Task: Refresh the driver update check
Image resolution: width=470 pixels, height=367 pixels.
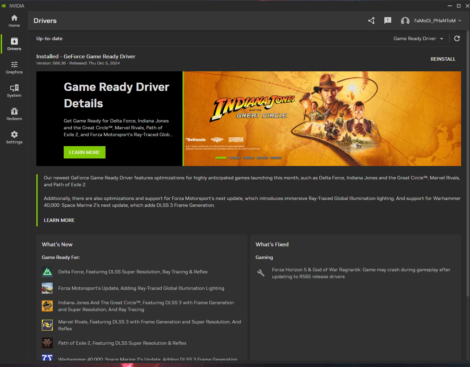Action: (x=457, y=38)
